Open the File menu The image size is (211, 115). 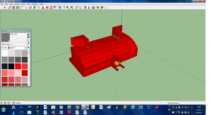(x=2, y=4)
